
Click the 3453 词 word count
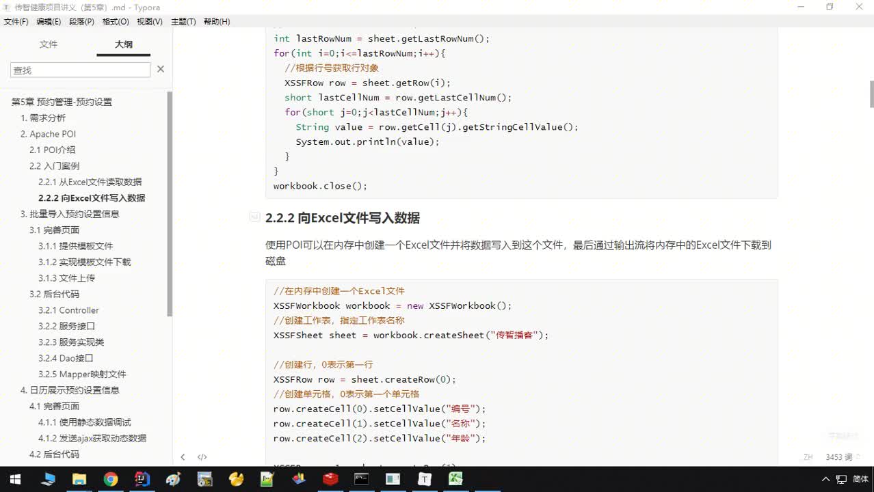coord(839,457)
